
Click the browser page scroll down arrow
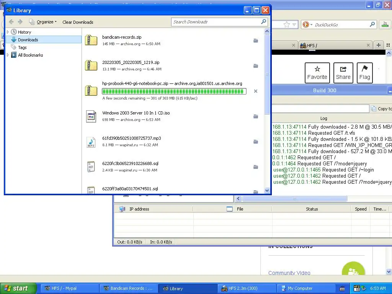(x=389, y=271)
